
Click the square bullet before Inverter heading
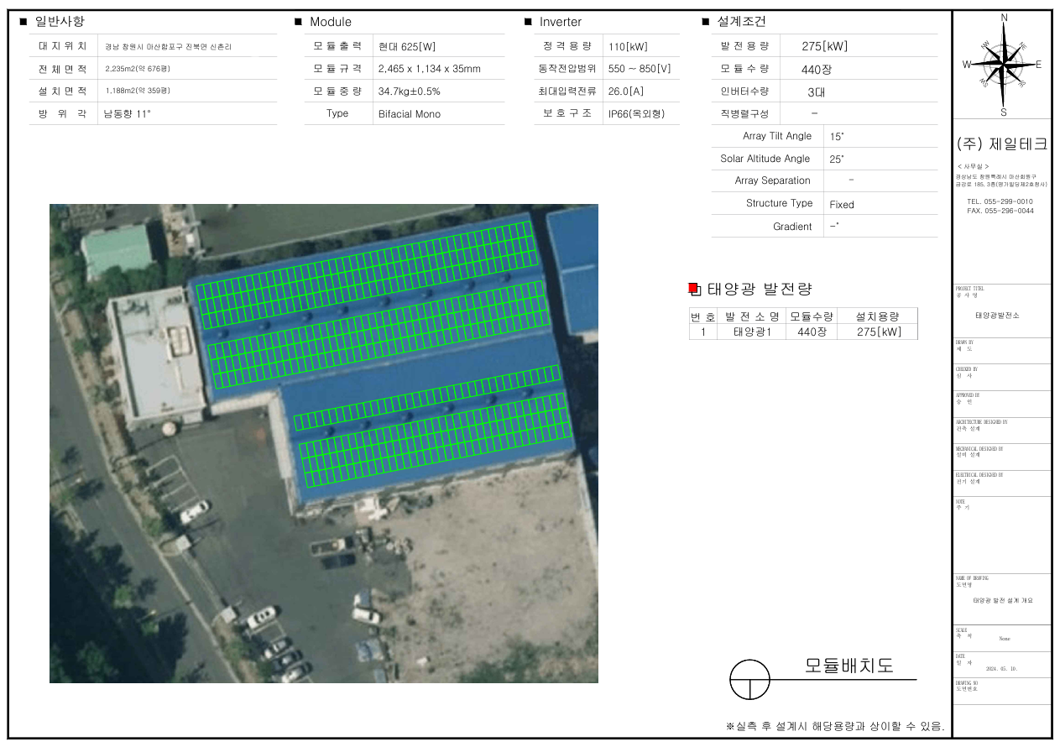point(528,22)
